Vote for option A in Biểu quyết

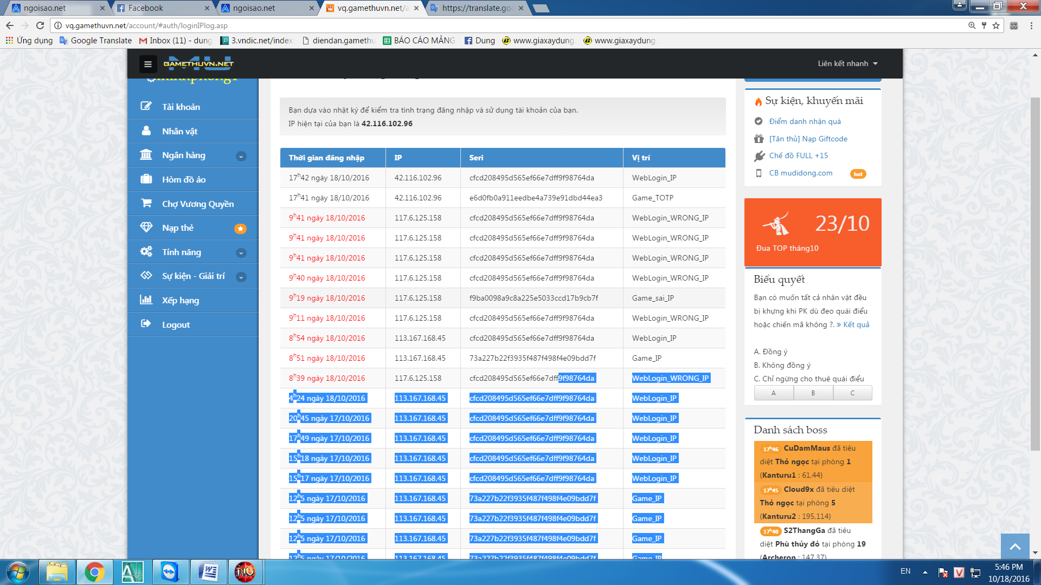773,393
